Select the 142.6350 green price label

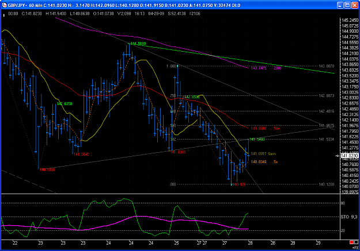[x=65, y=104]
